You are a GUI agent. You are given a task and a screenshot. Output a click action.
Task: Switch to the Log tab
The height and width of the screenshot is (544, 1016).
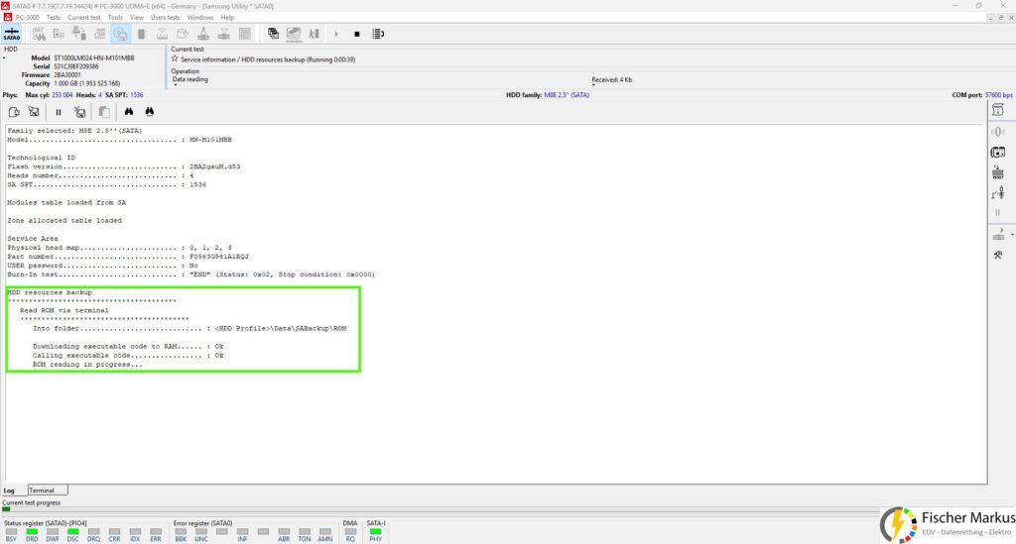tap(9, 490)
